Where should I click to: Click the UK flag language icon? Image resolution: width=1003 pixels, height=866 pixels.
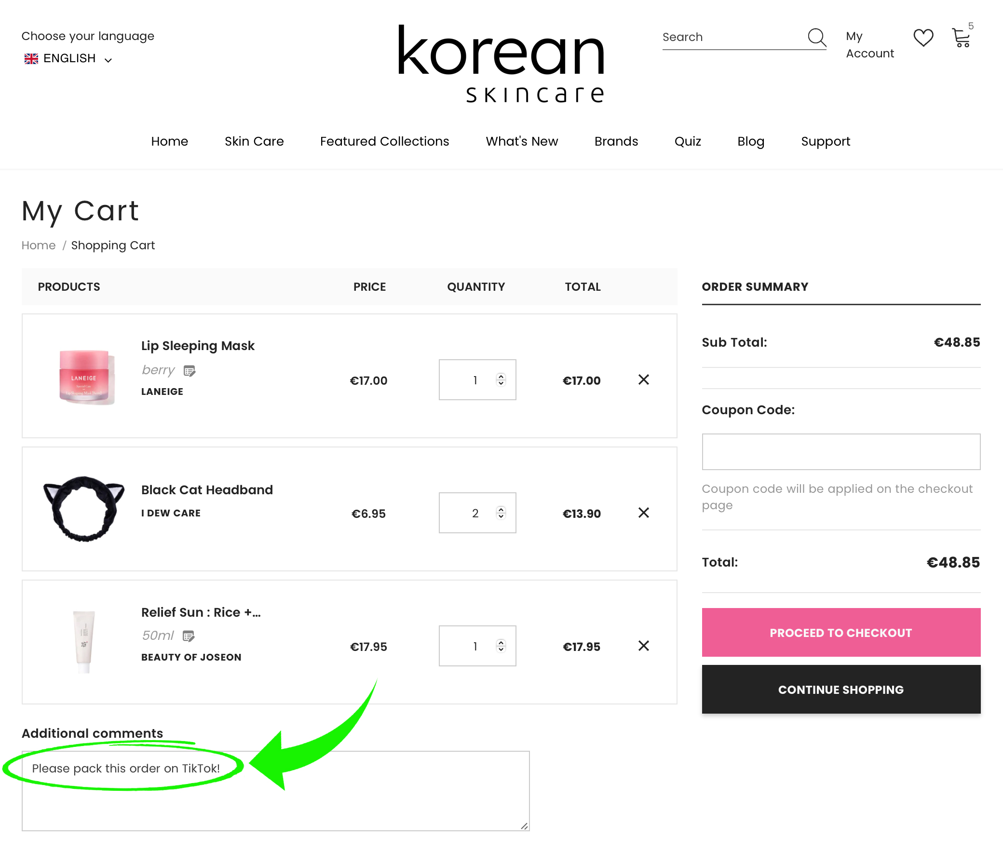(x=31, y=58)
